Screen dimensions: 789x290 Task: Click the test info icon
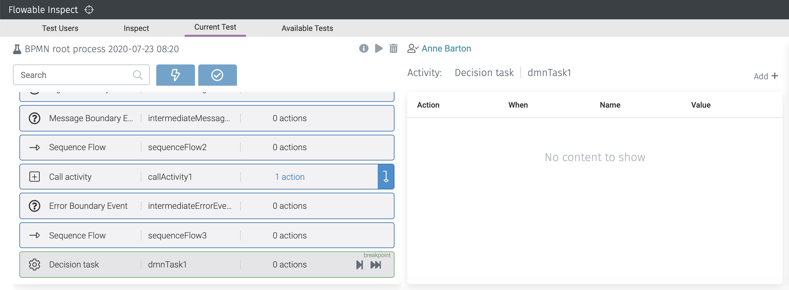click(x=363, y=49)
